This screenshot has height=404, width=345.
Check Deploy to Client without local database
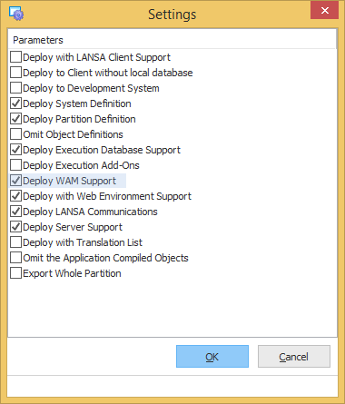click(x=15, y=73)
